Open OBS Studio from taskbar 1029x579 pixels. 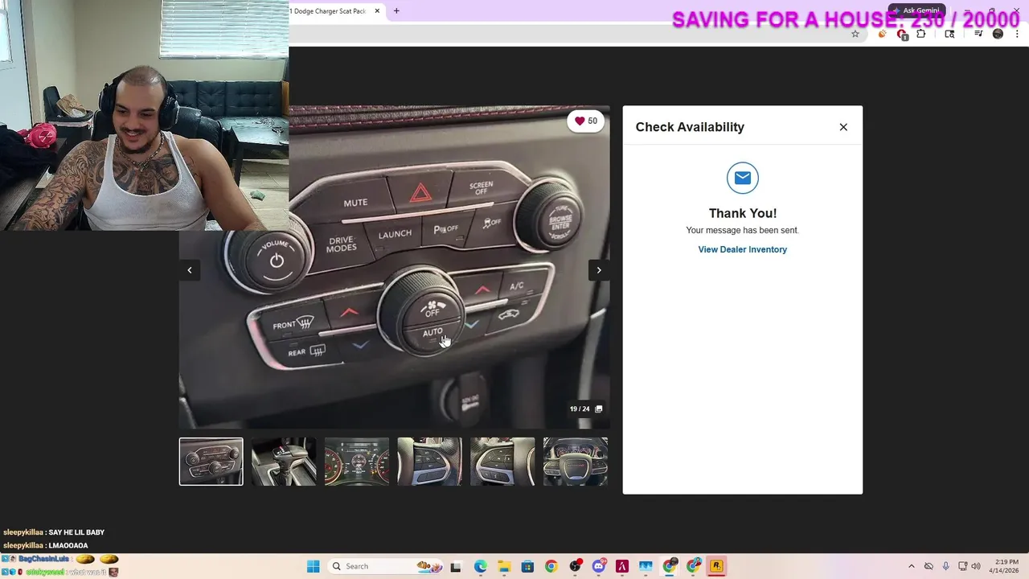point(575,566)
